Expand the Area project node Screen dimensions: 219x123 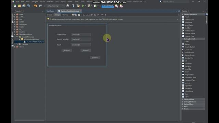point(15,14)
